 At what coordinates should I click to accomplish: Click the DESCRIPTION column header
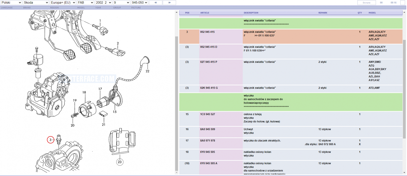click(x=251, y=13)
